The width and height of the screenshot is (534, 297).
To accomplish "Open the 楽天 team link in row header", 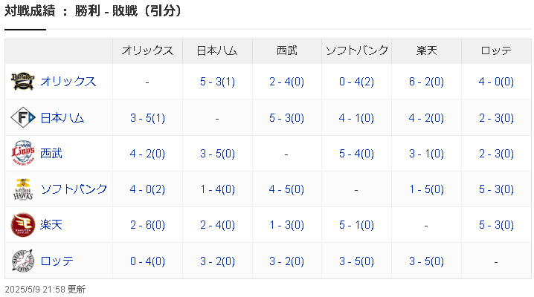I will (x=51, y=225).
